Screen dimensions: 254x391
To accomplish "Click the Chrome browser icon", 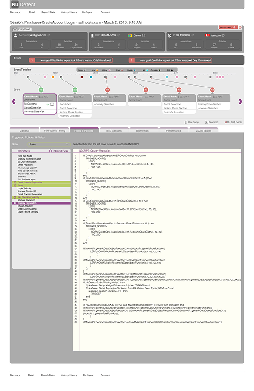I will tap(130, 35).
